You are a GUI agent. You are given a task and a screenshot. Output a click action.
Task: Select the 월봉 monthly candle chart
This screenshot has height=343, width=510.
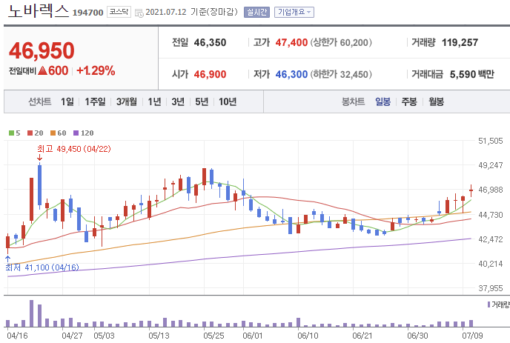tap(436, 101)
